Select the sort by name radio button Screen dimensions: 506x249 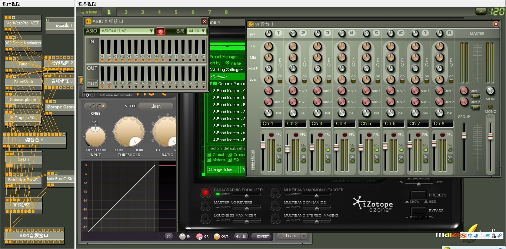pyautogui.click(x=227, y=63)
